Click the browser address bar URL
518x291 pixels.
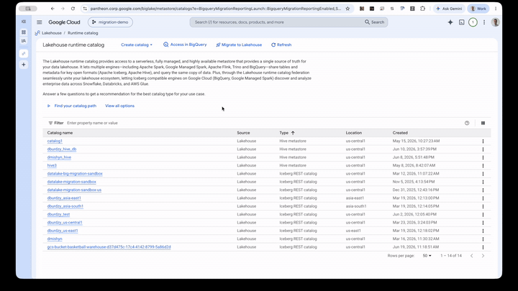[x=215, y=9]
